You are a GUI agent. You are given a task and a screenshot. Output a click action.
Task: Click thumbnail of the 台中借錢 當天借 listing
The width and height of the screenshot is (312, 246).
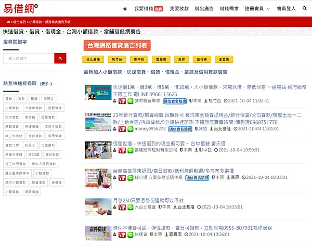click(98, 150)
